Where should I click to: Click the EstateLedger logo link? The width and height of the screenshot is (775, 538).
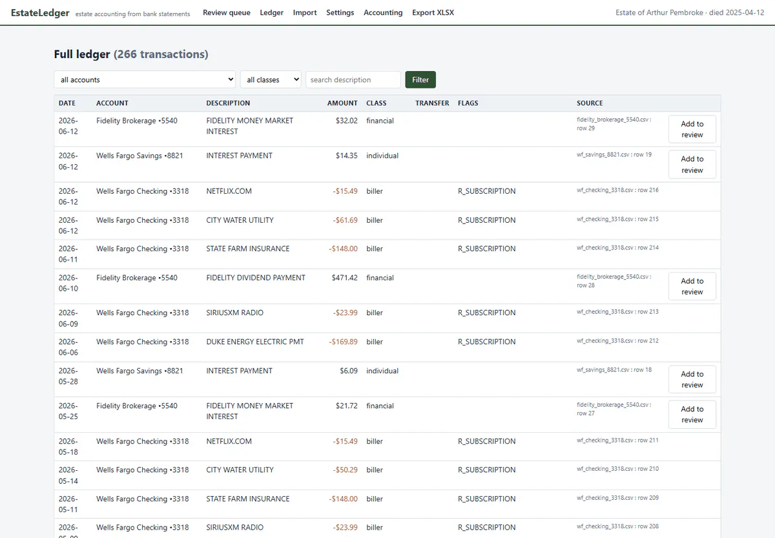40,12
